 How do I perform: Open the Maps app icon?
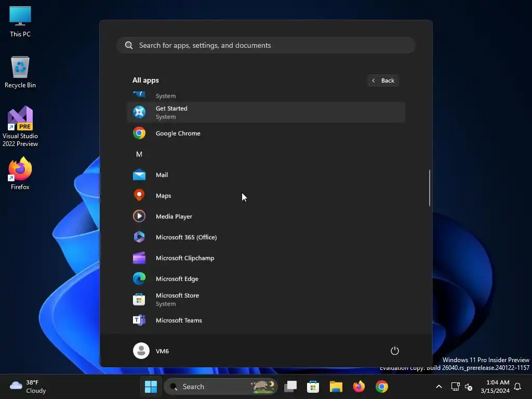[139, 195]
